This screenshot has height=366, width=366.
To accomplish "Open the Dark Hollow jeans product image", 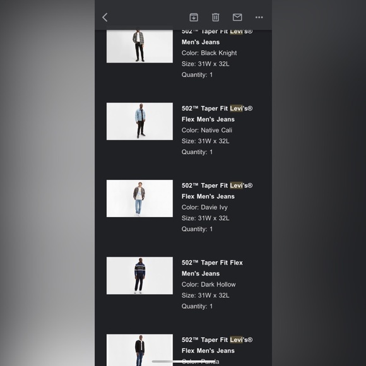I will 139,276.
